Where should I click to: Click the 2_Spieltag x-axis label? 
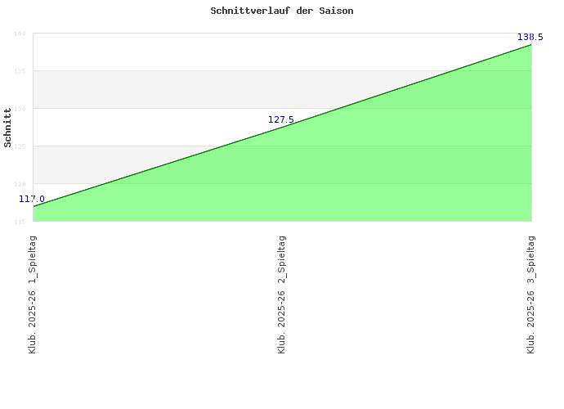[x=282, y=294]
